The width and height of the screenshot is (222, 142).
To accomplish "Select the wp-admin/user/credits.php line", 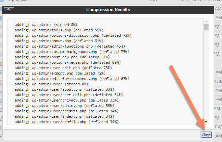I will 67,111.
